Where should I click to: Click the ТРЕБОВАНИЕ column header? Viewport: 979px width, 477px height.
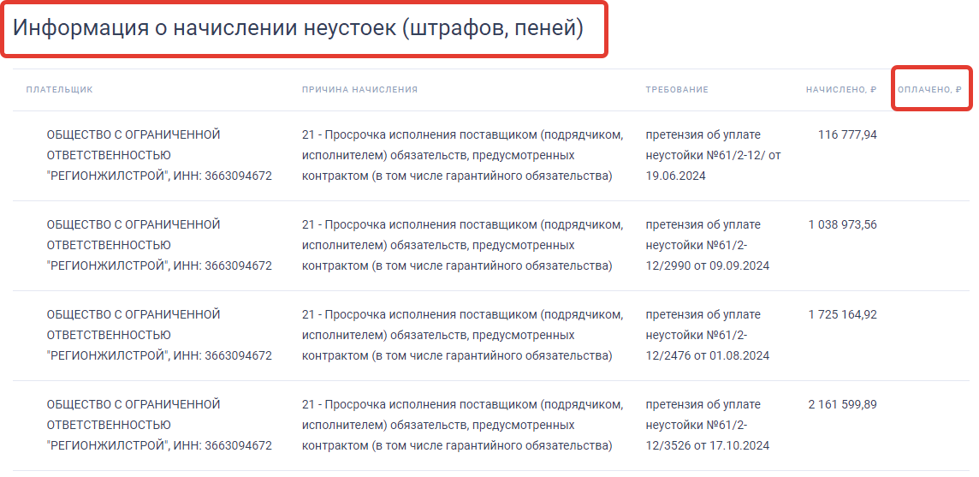tap(677, 90)
